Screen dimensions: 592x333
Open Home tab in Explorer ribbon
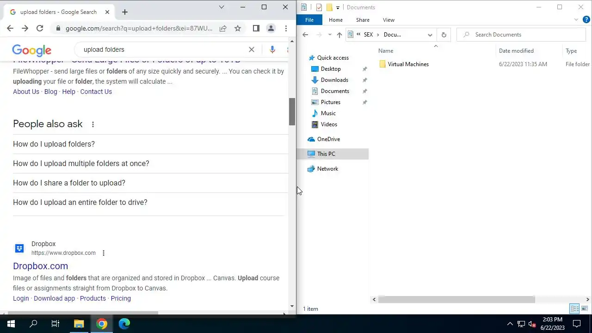click(x=336, y=20)
